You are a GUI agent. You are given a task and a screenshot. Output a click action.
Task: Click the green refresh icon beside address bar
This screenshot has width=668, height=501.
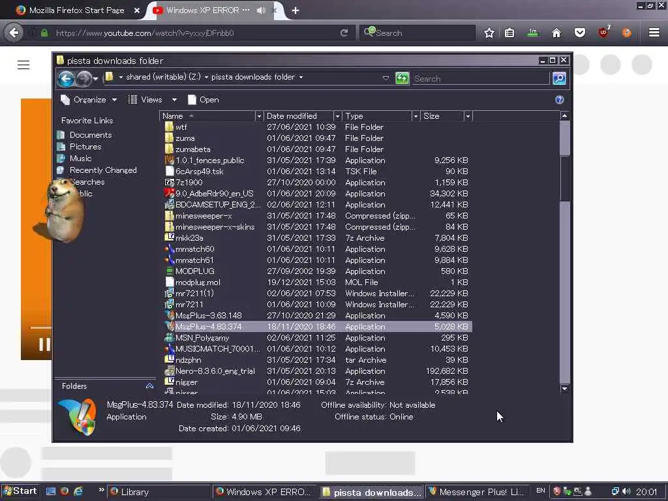point(402,78)
